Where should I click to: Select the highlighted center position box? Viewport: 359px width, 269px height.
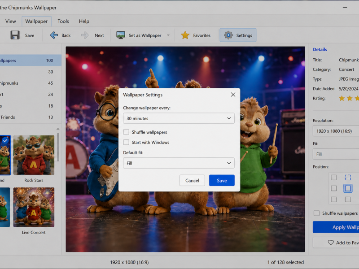348,188
